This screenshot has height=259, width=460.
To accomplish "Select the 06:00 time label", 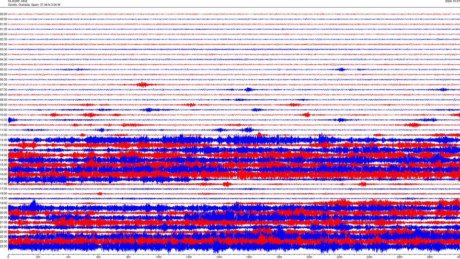I will click(x=3, y=74).
